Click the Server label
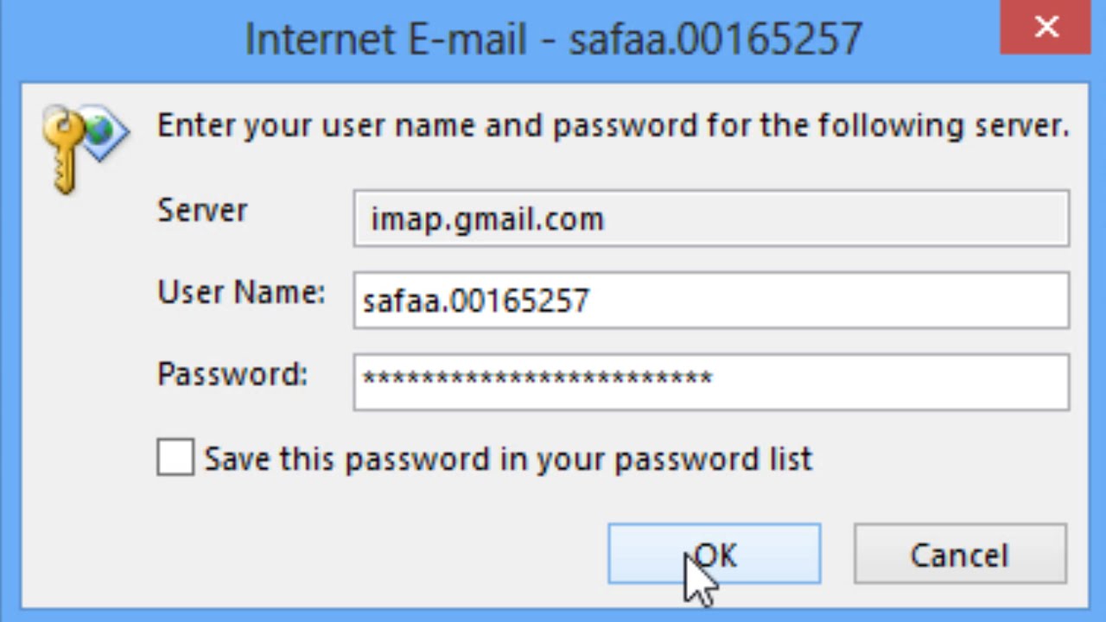1106x622 pixels. pyautogui.click(x=202, y=211)
